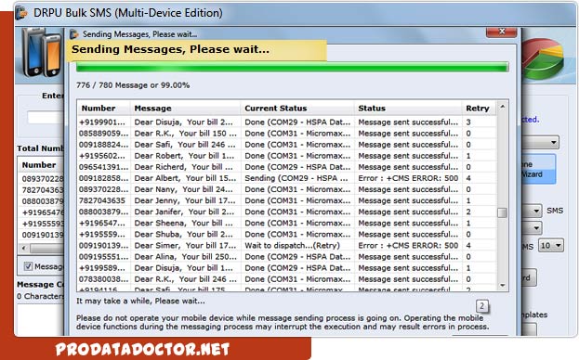Select row with number +9195602...
The image size is (579, 360).
[287, 156]
